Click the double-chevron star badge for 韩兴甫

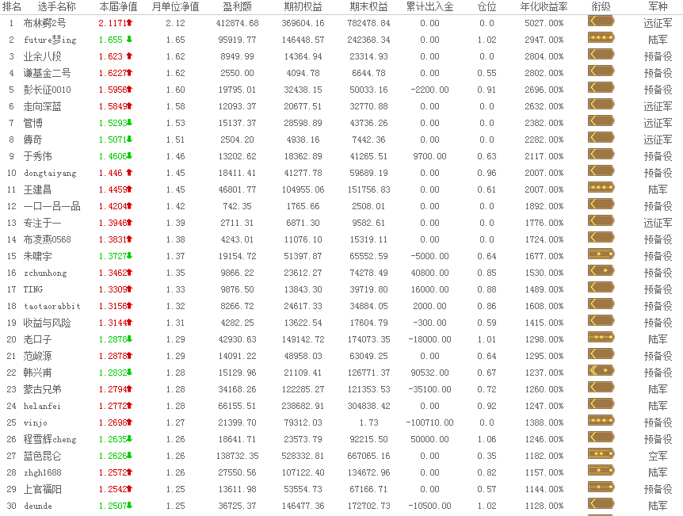[601, 370]
